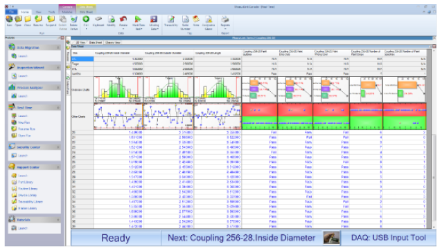Screen dimensions: 442x251
Task: Click the Modify data icon
Action: (112, 19)
